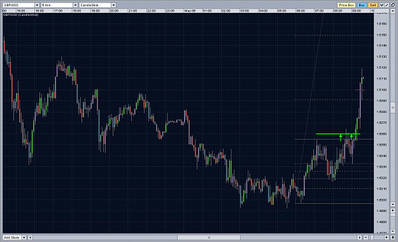Click the 07:00 time axis label
This screenshot has width=398, height=242.
[319, 11]
